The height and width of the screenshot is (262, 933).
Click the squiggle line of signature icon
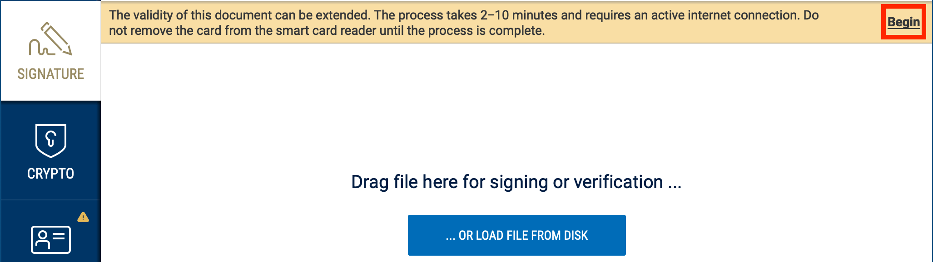point(40,47)
